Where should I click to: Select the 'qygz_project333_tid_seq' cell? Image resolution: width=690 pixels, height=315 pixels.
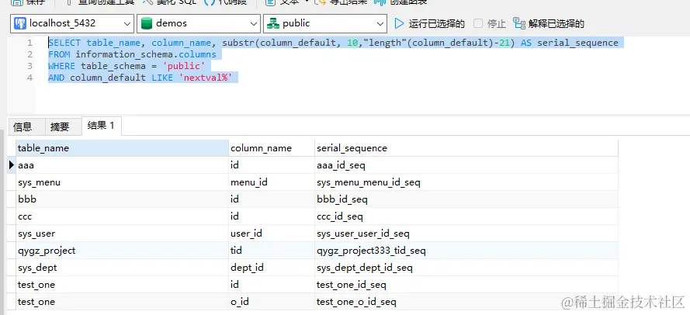[466, 251]
